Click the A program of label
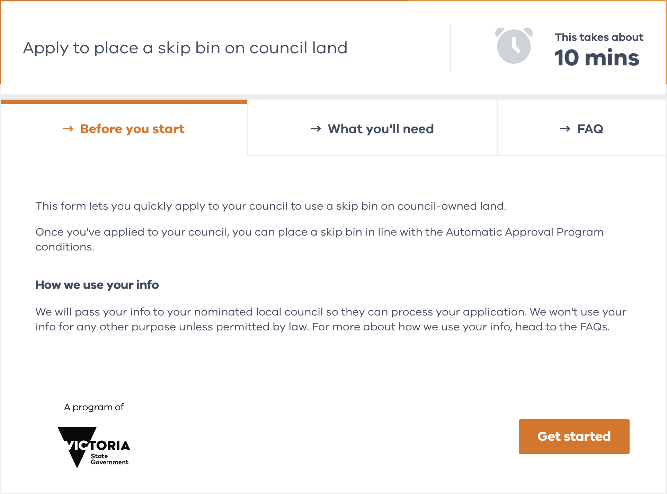The width and height of the screenshot is (667, 494). (x=94, y=407)
